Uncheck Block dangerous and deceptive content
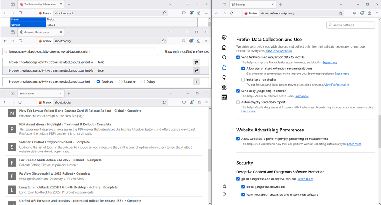The width and height of the screenshot is (381, 205). (238, 179)
